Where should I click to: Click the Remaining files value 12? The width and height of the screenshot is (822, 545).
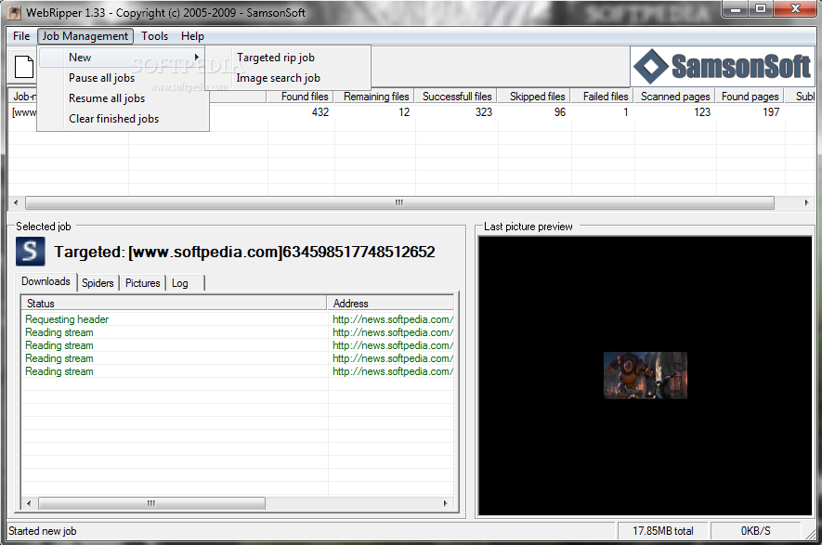[x=404, y=112]
